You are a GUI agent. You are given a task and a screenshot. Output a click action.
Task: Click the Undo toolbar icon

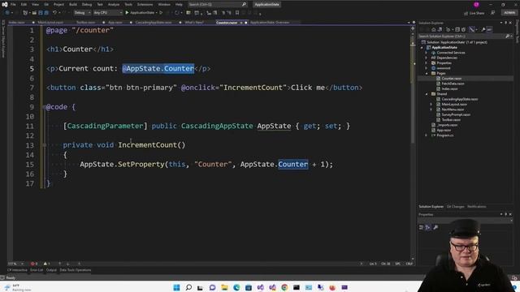pos(54,13)
